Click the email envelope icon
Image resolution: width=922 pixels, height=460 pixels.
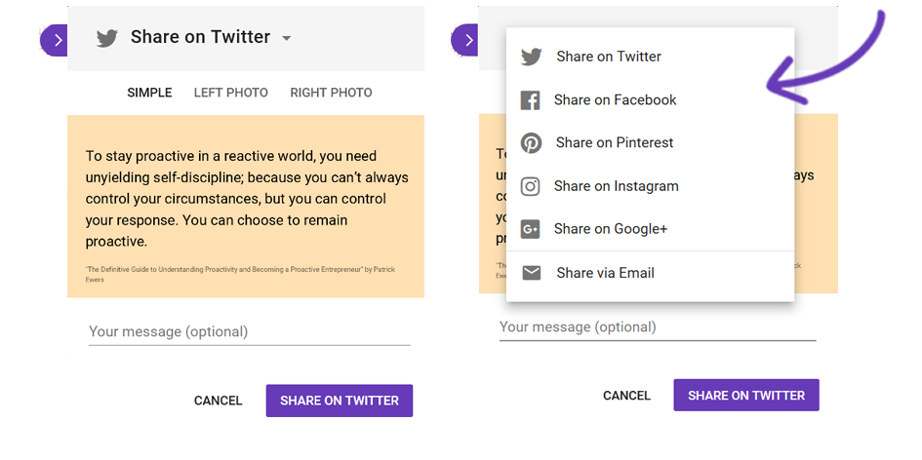[x=531, y=273]
